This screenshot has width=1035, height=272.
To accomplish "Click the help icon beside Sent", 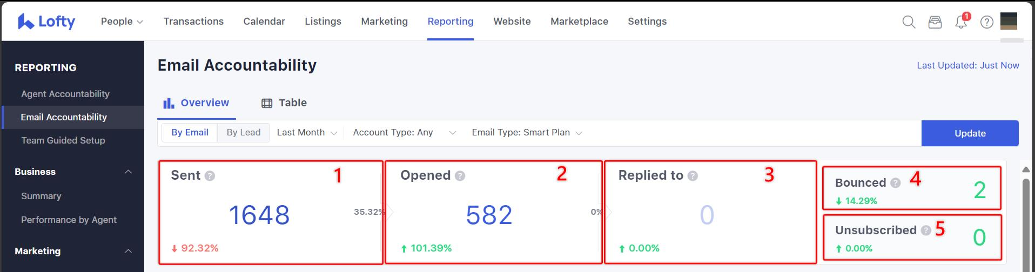I will (210, 176).
